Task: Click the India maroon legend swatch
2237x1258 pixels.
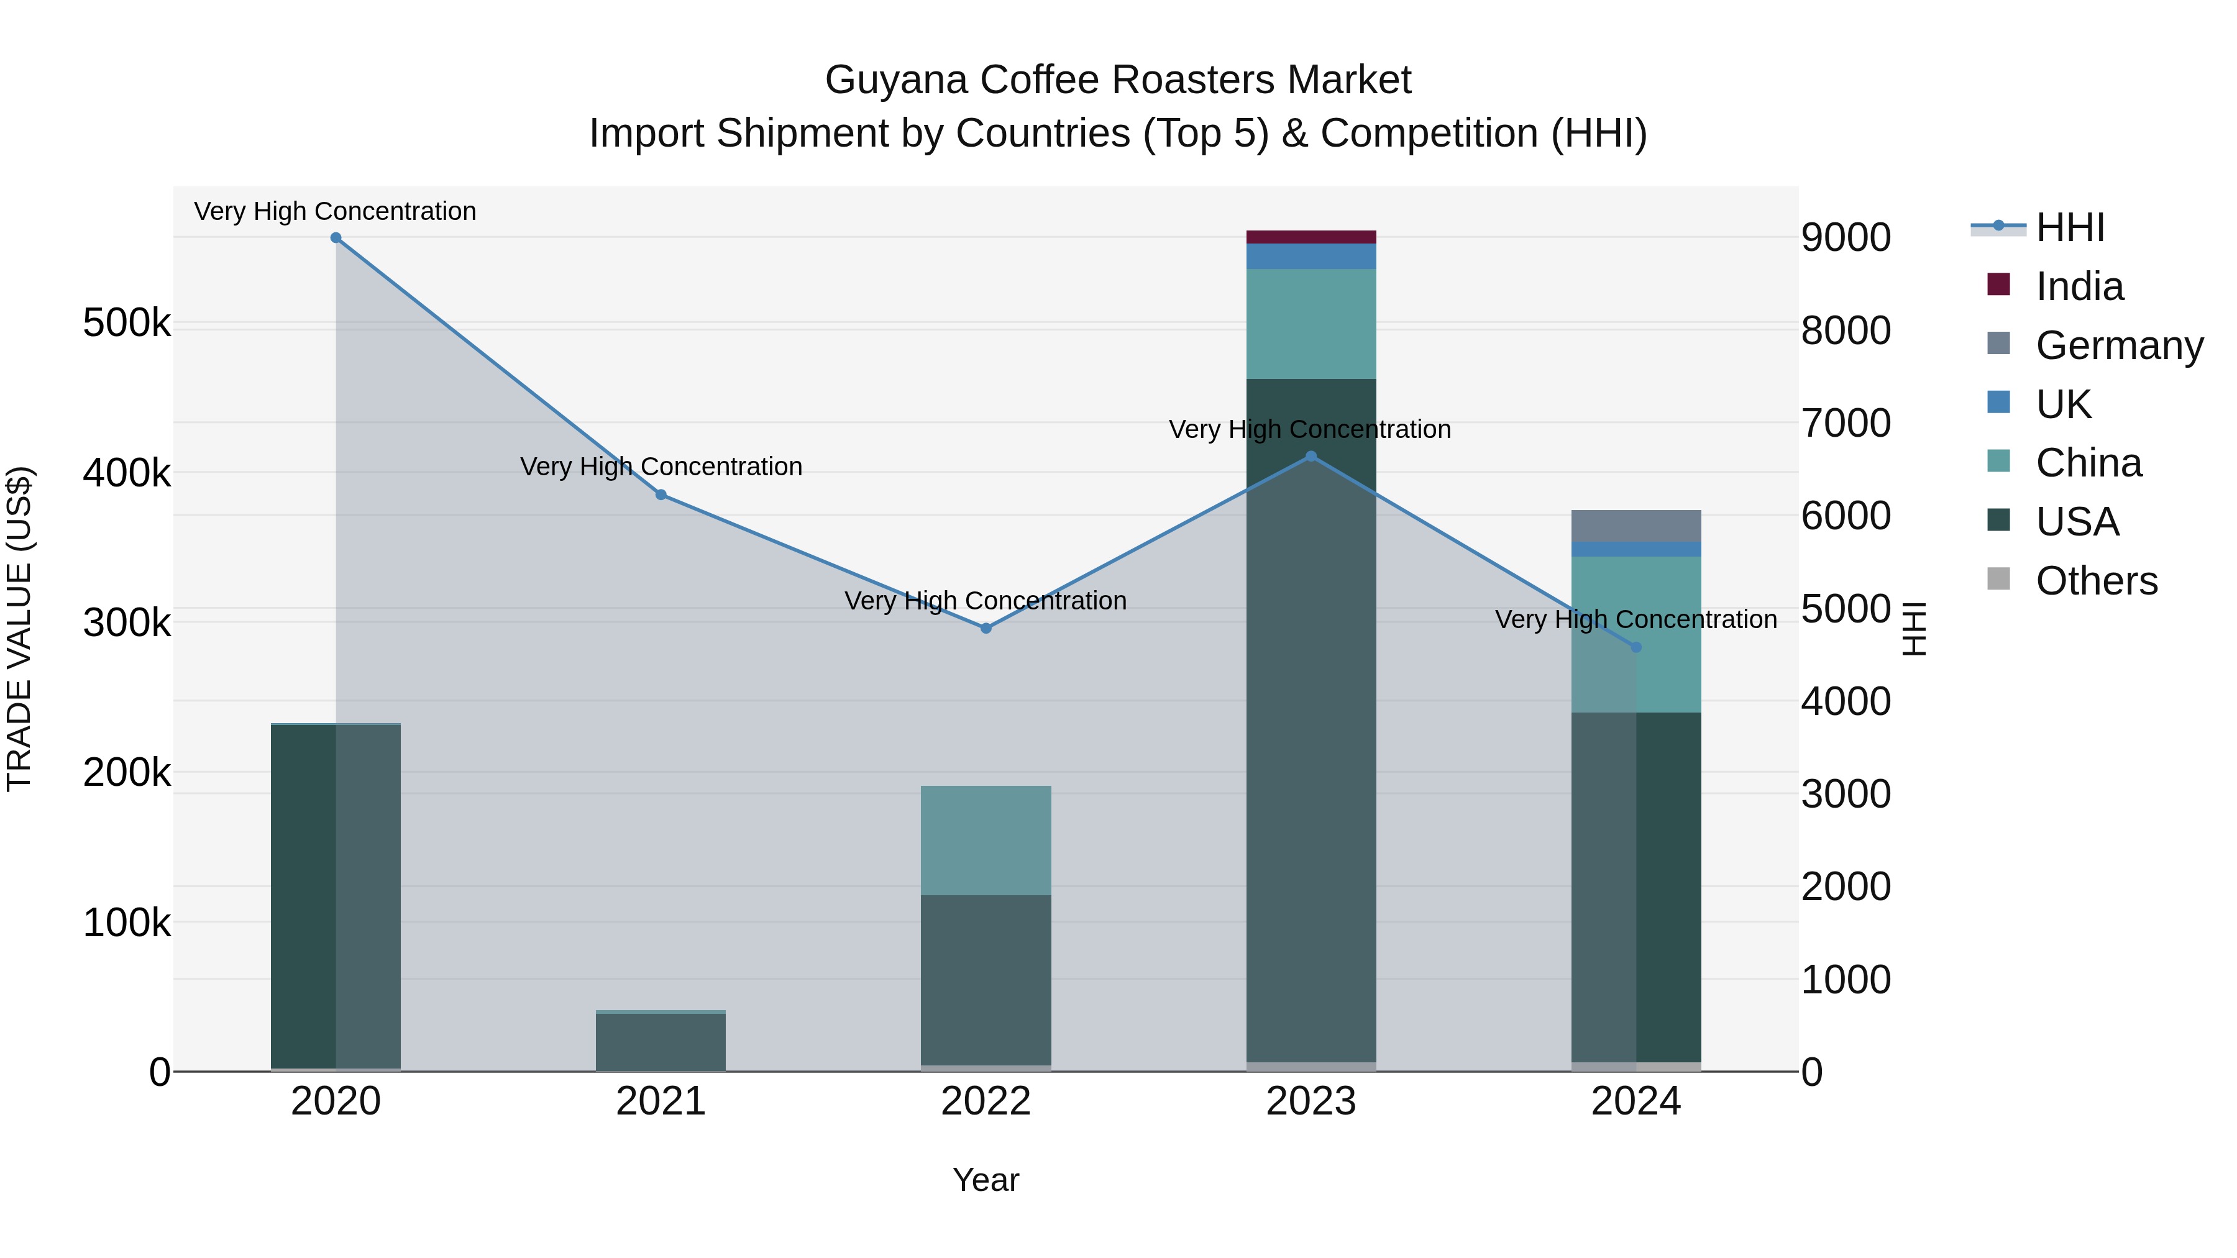Action: (x=1998, y=284)
